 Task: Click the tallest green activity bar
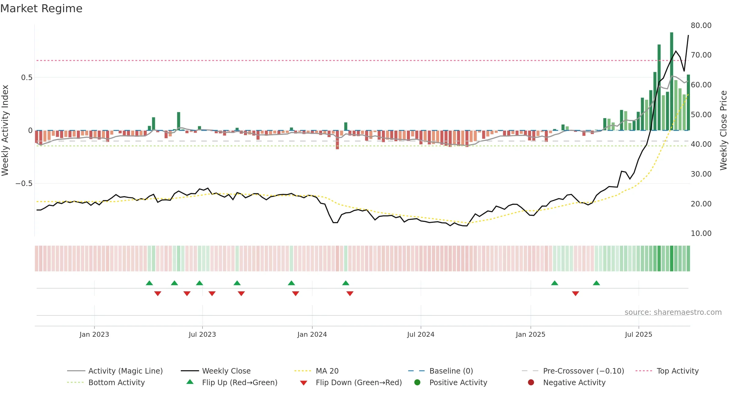point(672,81)
